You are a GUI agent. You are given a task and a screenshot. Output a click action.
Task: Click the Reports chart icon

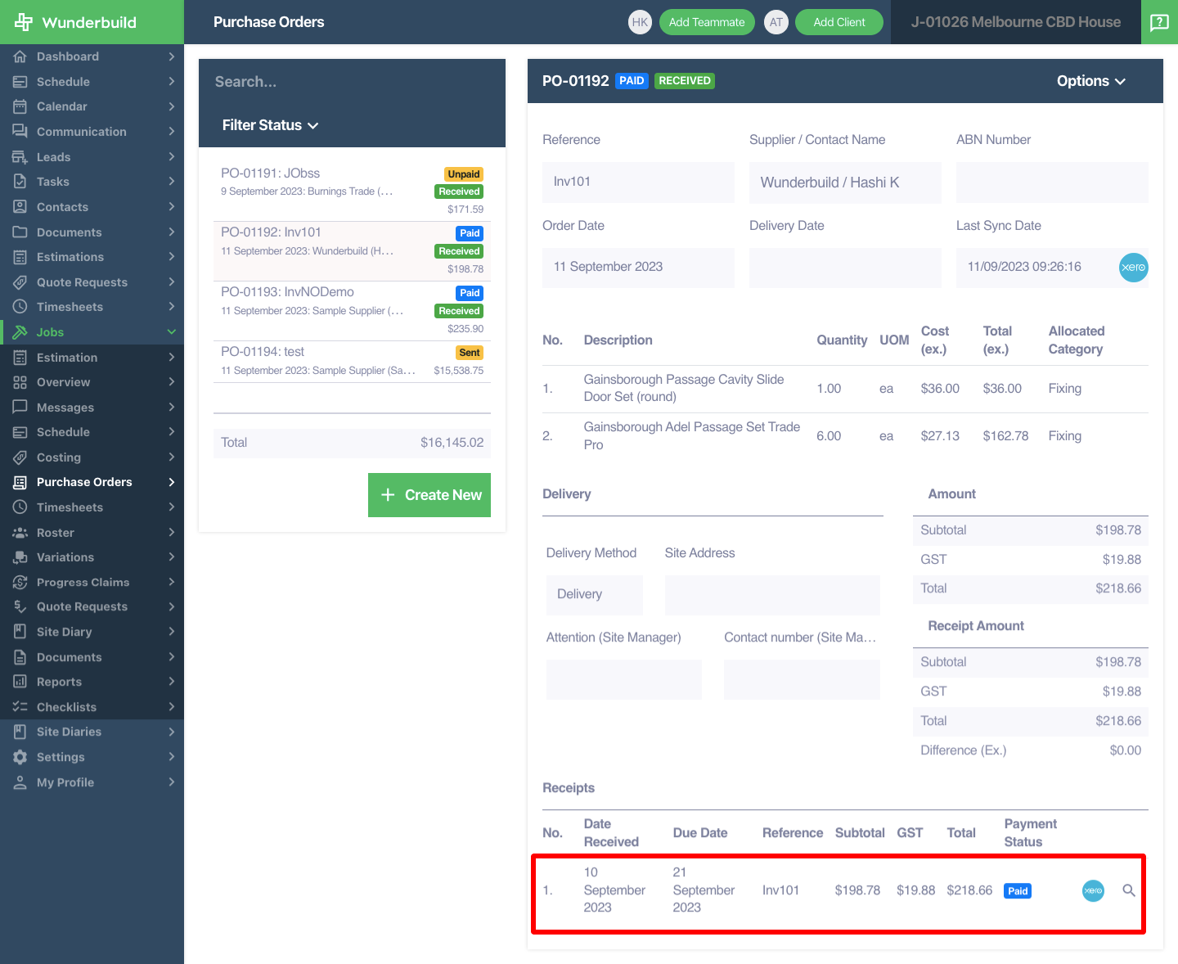click(x=20, y=682)
